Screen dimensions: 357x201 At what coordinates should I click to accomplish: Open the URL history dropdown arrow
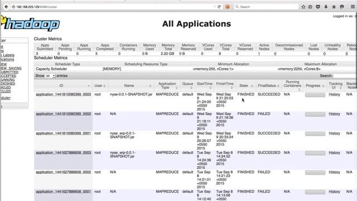pyautogui.click(x=214, y=7)
